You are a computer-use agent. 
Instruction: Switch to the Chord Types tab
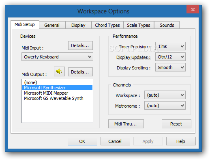[x=107, y=25]
